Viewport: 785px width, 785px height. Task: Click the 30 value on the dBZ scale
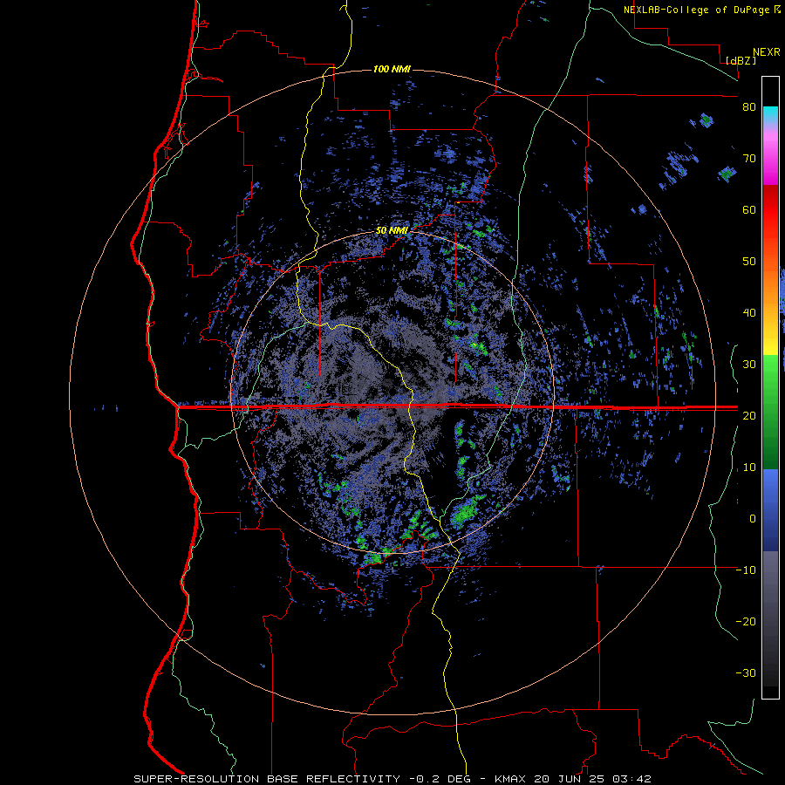[749, 364]
